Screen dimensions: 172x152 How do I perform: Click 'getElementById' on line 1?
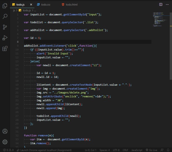(75, 15)
